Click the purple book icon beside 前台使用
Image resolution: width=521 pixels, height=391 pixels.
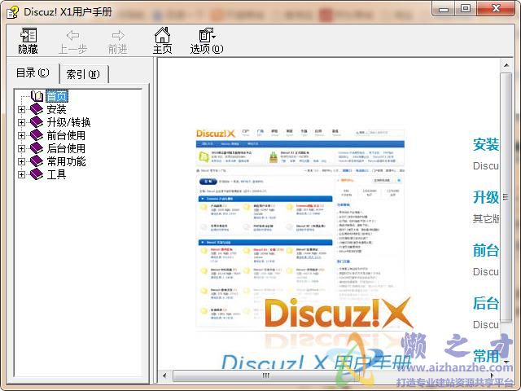(x=37, y=135)
